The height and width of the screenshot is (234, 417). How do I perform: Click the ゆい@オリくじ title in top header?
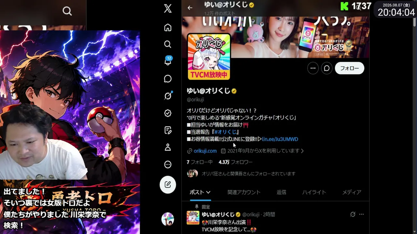[x=226, y=5]
